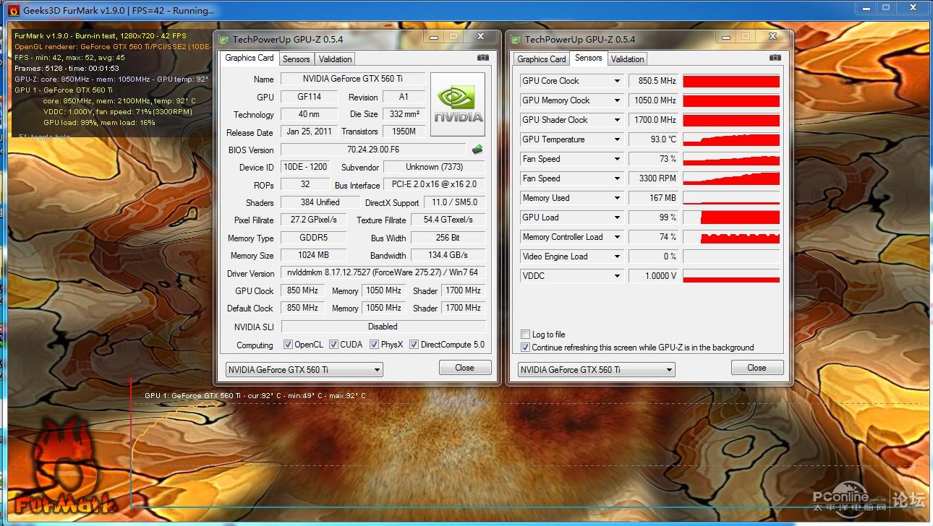Open the GPU Temperature sensor dropdown
933x526 pixels.
tap(617, 139)
